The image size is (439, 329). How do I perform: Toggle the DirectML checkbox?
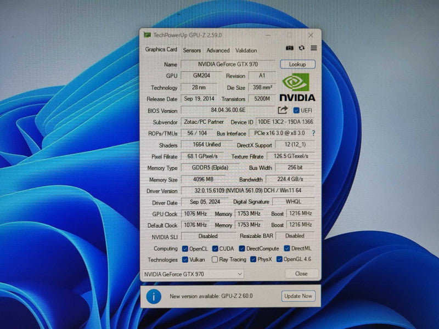[287, 248]
